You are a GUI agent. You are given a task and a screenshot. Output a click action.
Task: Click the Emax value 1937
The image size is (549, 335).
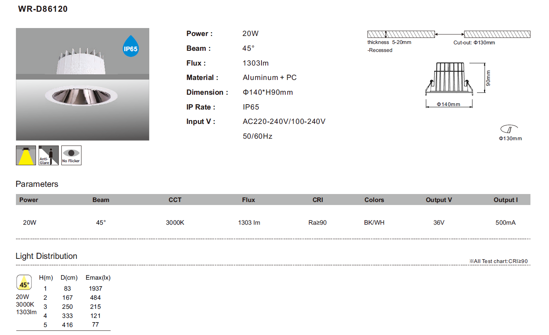click(95, 289)
